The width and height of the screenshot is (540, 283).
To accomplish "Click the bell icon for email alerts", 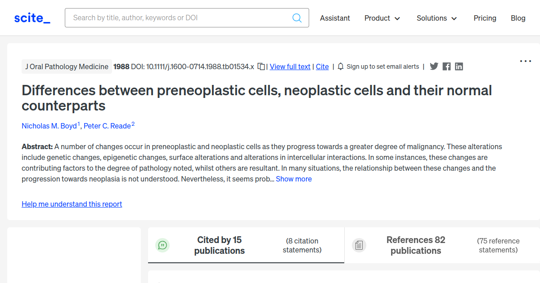I will click(x=341, y=66).
